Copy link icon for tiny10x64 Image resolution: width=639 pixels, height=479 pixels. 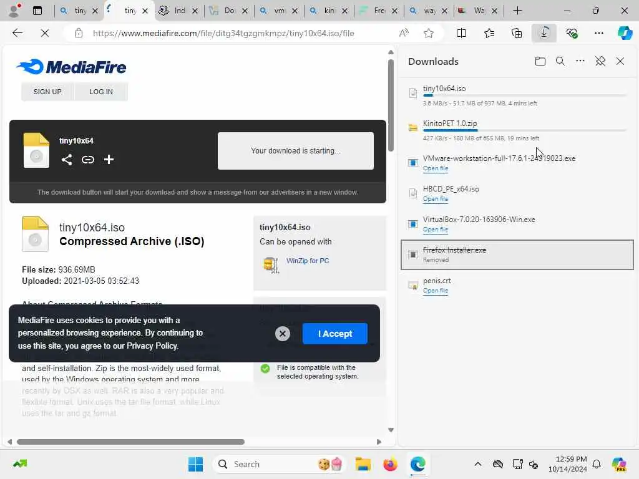(87, 160)
